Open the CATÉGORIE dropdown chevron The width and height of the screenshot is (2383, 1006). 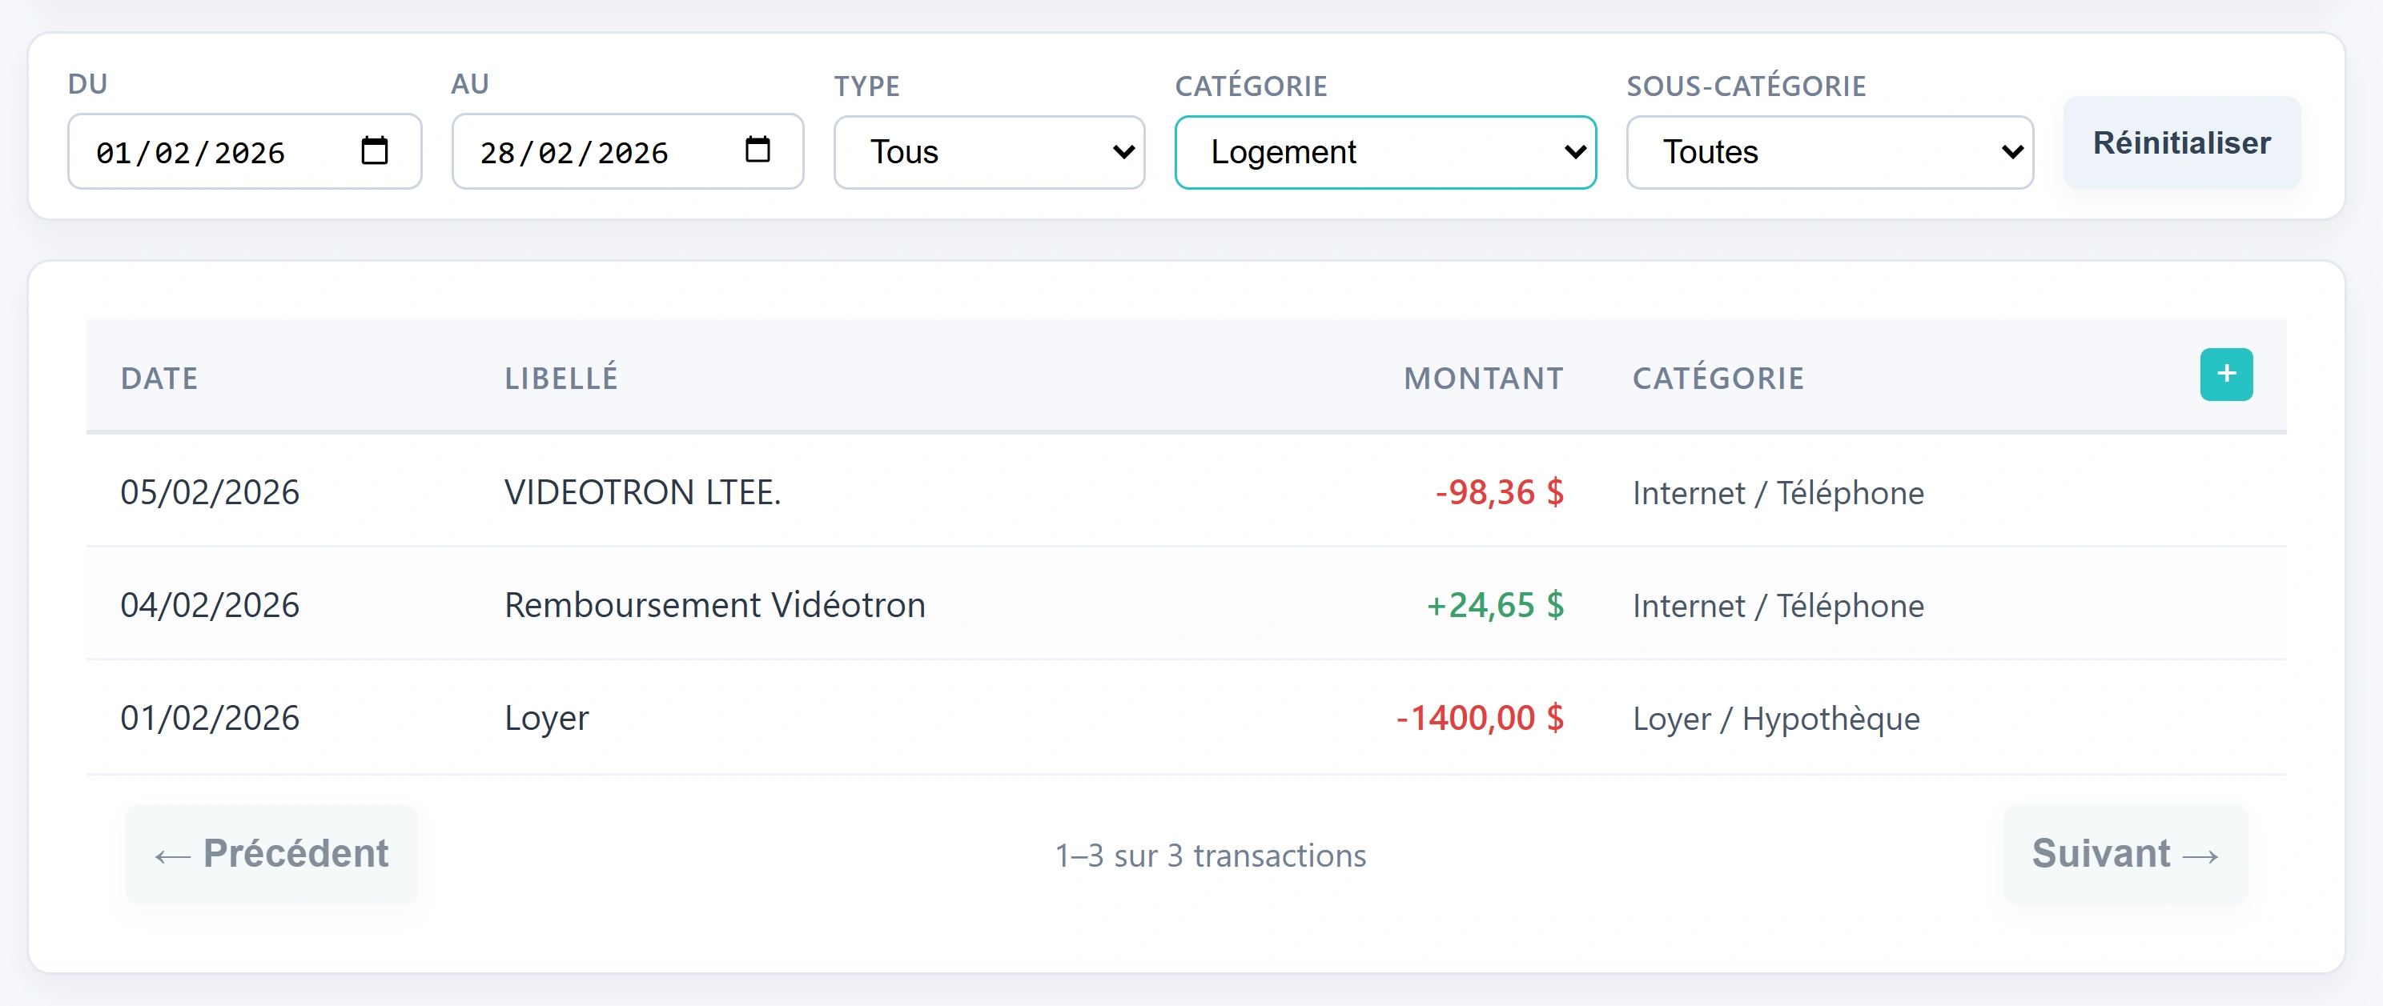coord(1575,151)
